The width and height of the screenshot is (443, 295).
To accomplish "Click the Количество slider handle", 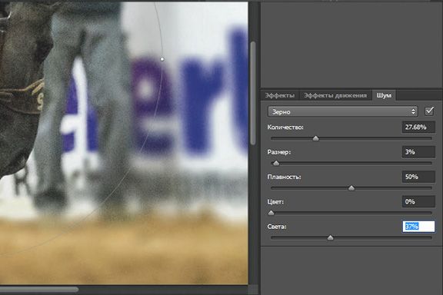I will [x=316, y=138].
